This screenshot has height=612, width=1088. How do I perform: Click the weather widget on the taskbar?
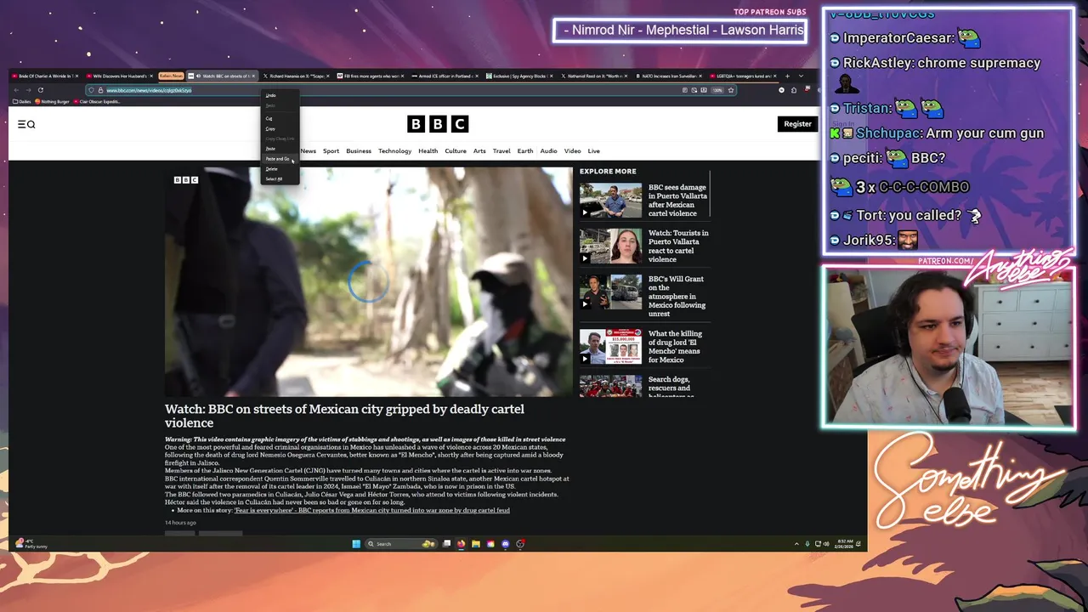pos(32,544)
